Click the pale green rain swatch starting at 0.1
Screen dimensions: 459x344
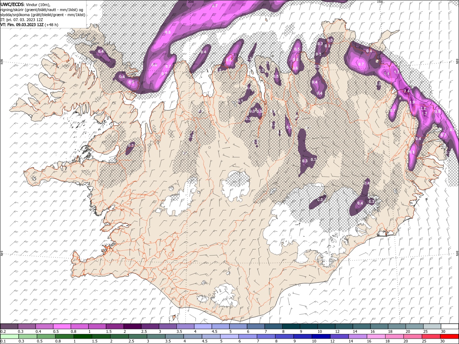[x=9, y=336]
